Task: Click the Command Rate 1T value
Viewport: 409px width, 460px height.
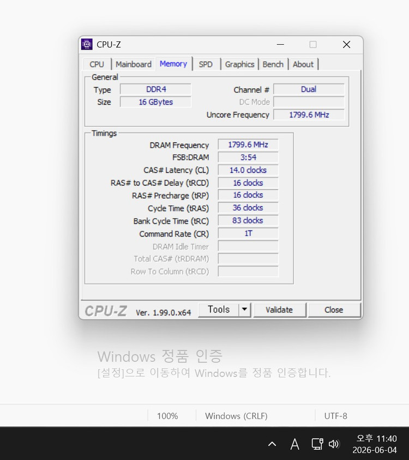Action: [x=248, y=233]
